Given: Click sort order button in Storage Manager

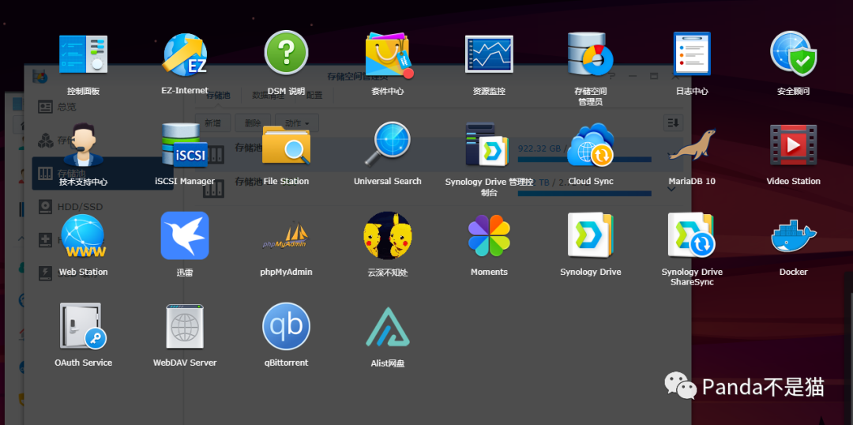Looking at the screenshot, I should (x=674, y=123).
